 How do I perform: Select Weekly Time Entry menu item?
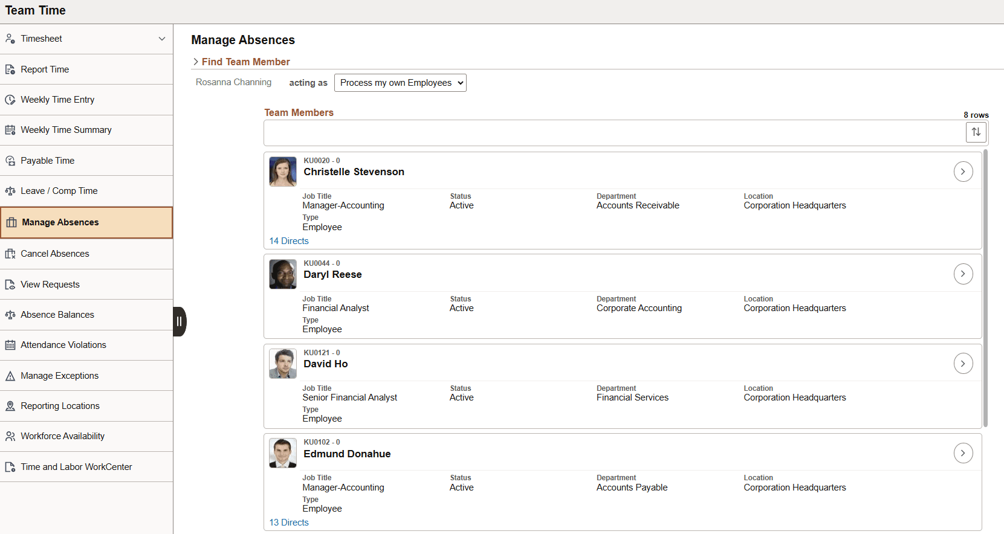(x=86, y=100)
